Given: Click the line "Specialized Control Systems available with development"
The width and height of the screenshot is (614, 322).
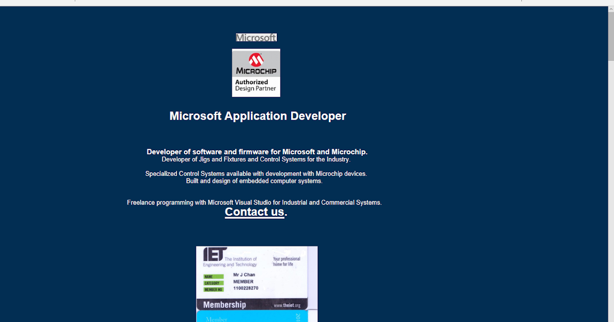Looking at the screenshot, I should click(256, 174).
